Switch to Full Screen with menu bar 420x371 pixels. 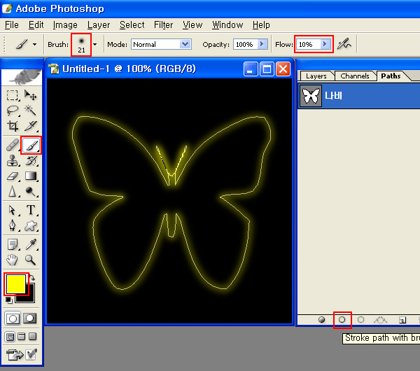pyautogui.click(x=22, y=337)
